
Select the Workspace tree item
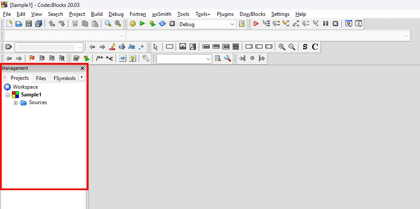pyautogui.click(x=25, y=87)
